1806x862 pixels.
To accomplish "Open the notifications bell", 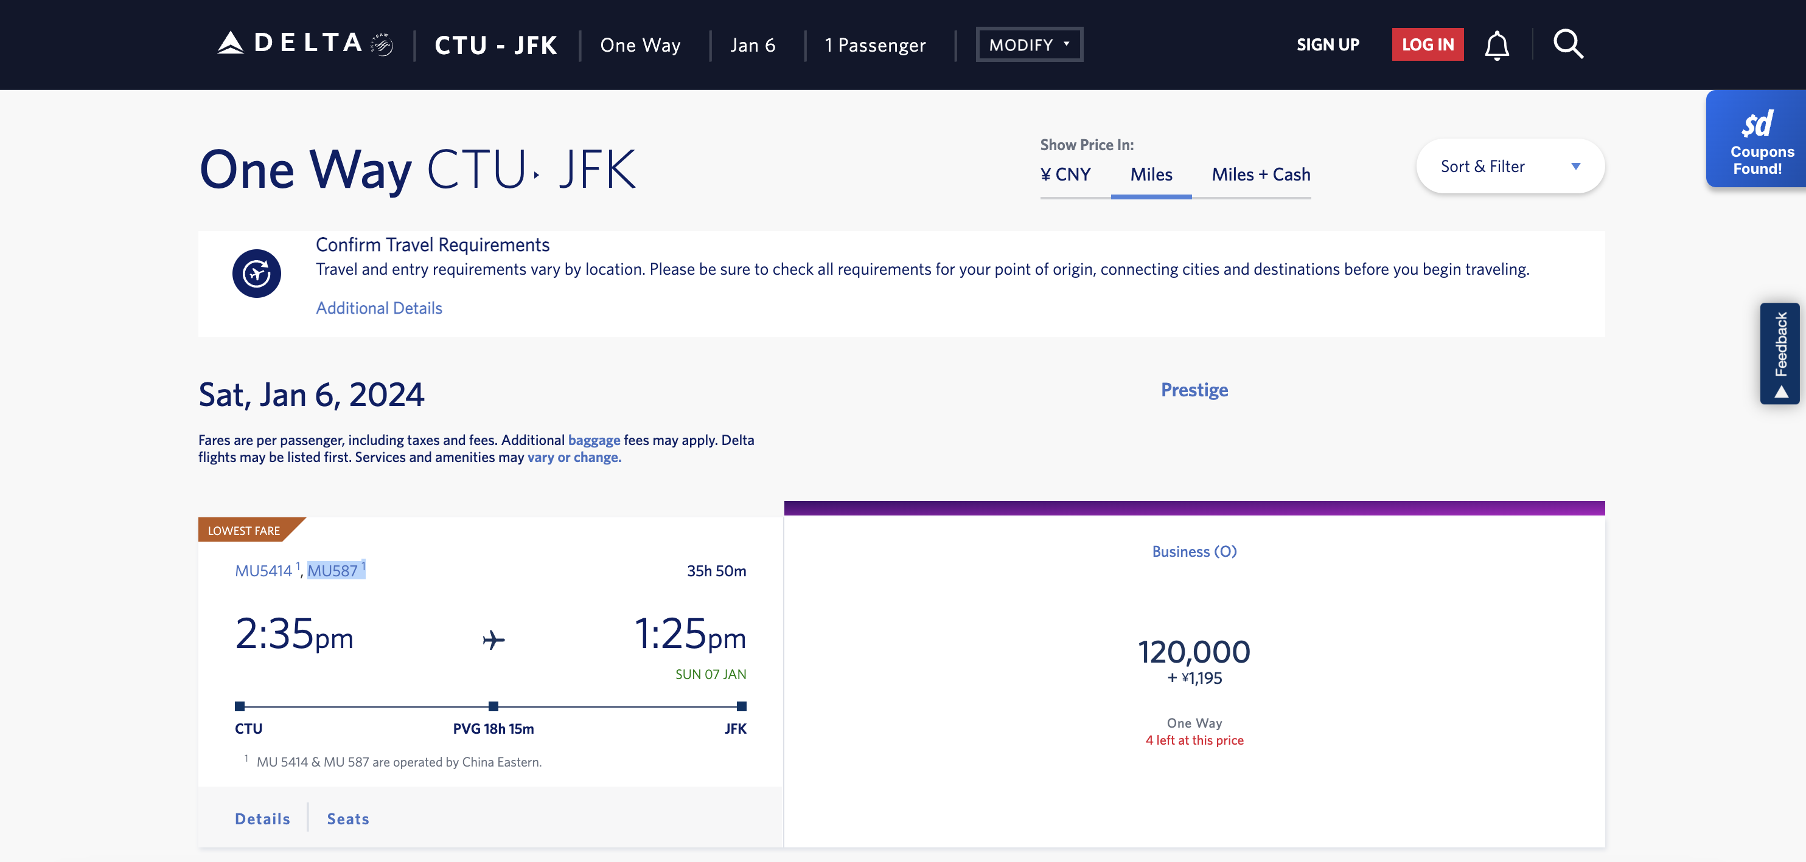I will 1497,45.
